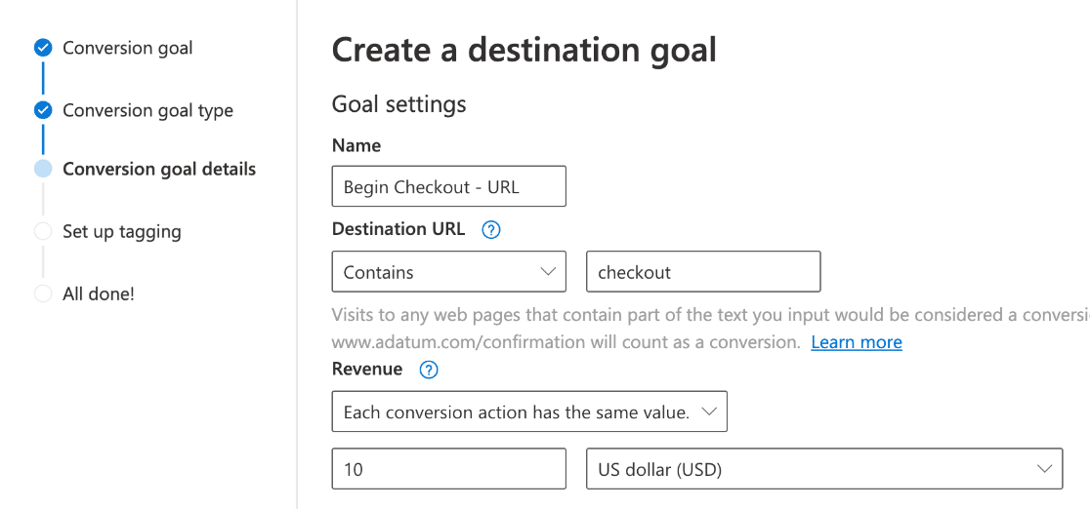Image resolution: width=1090 pixels, height=509 pixels.
Task: Go back to the Conversion goal step
Action: (127, 48)
